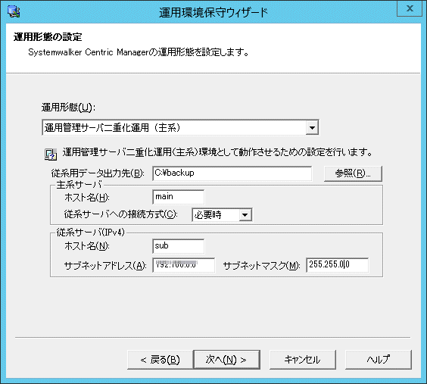The image size is (427, 384).
Task: Cancel the wizard with キャンセル button
Action: coord(302,360)
